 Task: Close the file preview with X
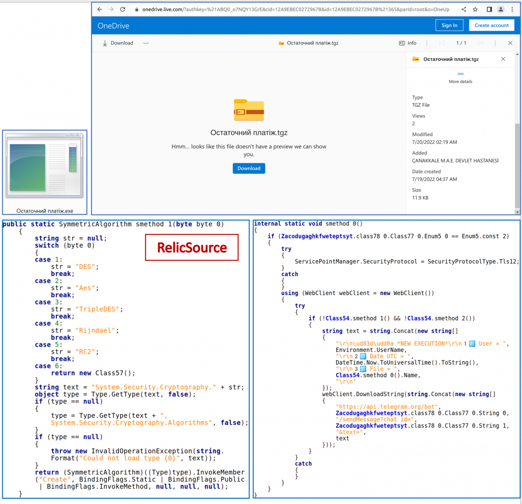510,43
